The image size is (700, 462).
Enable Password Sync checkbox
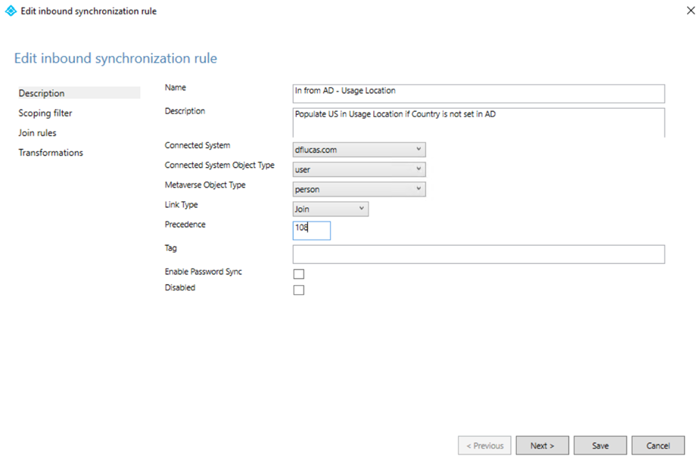tap(298, 273)
